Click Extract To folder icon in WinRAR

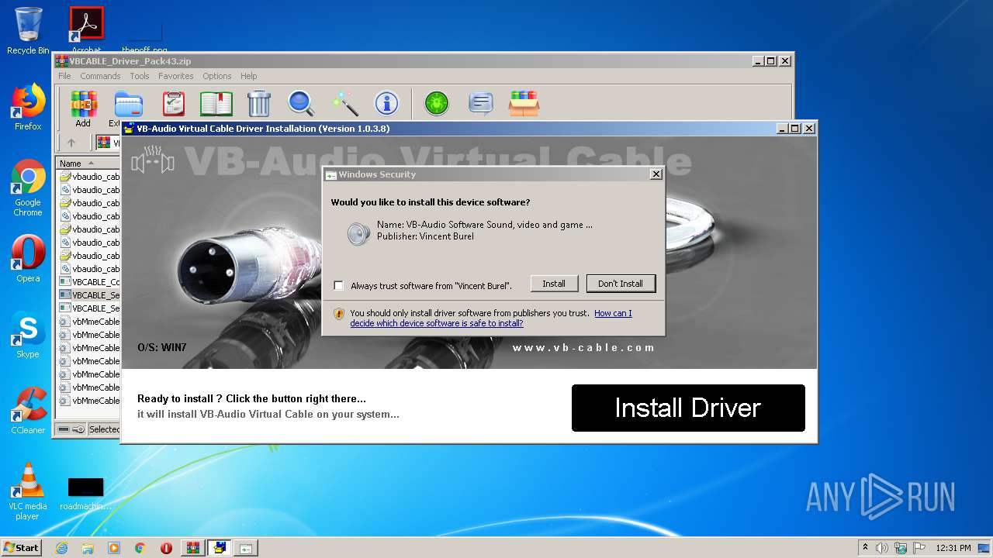click(x=127, y=103)
